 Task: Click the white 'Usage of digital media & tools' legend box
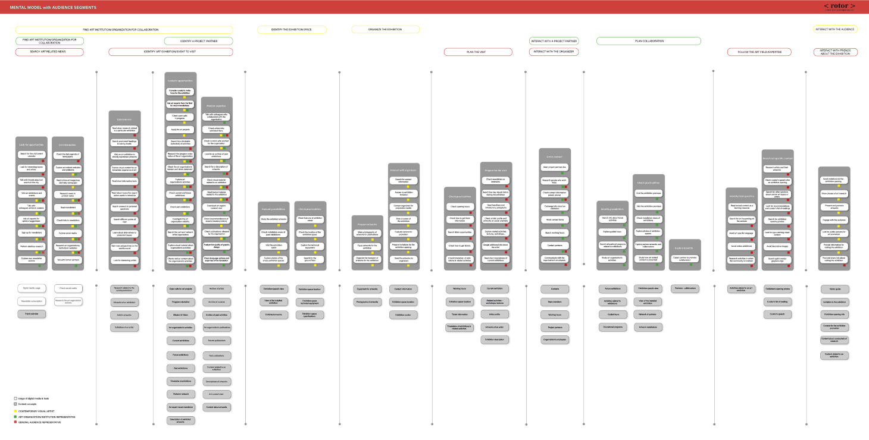[15, 398]
